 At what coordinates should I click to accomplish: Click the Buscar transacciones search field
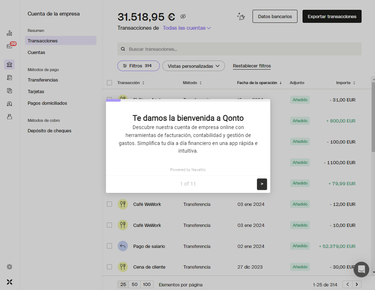[x=239, y=49]
